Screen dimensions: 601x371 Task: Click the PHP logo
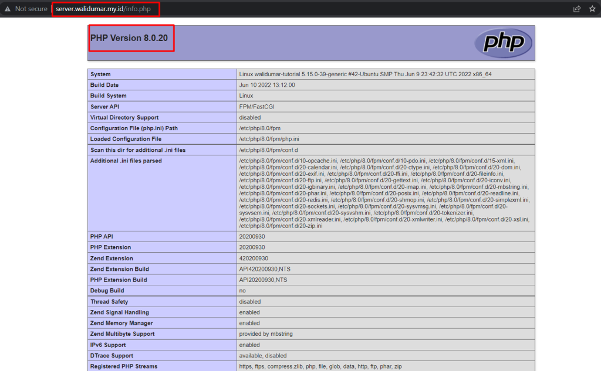point(503,43)
